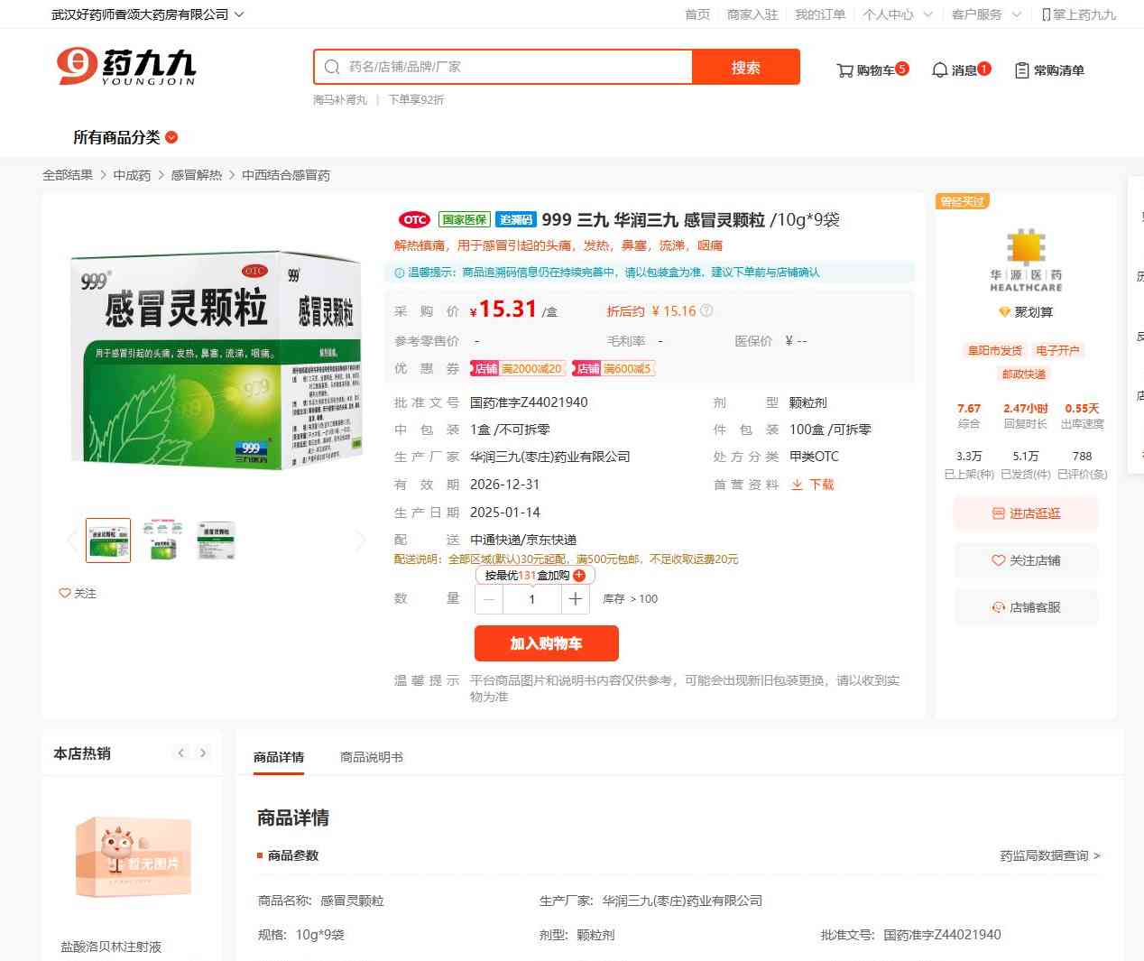Follow the store with 关注店铺
This screenshot has height=961, width=1144.
tap(1026, 560)
